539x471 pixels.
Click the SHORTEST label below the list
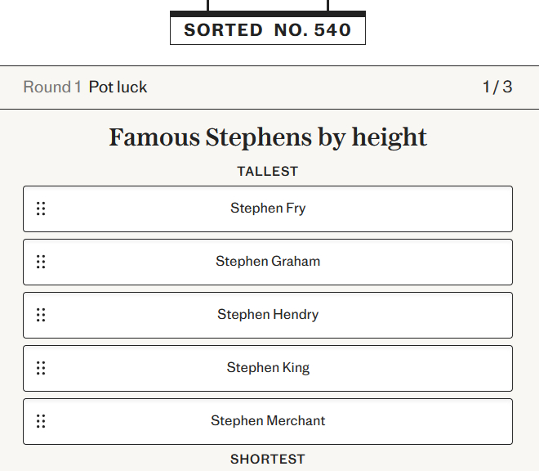click(268, 460)
